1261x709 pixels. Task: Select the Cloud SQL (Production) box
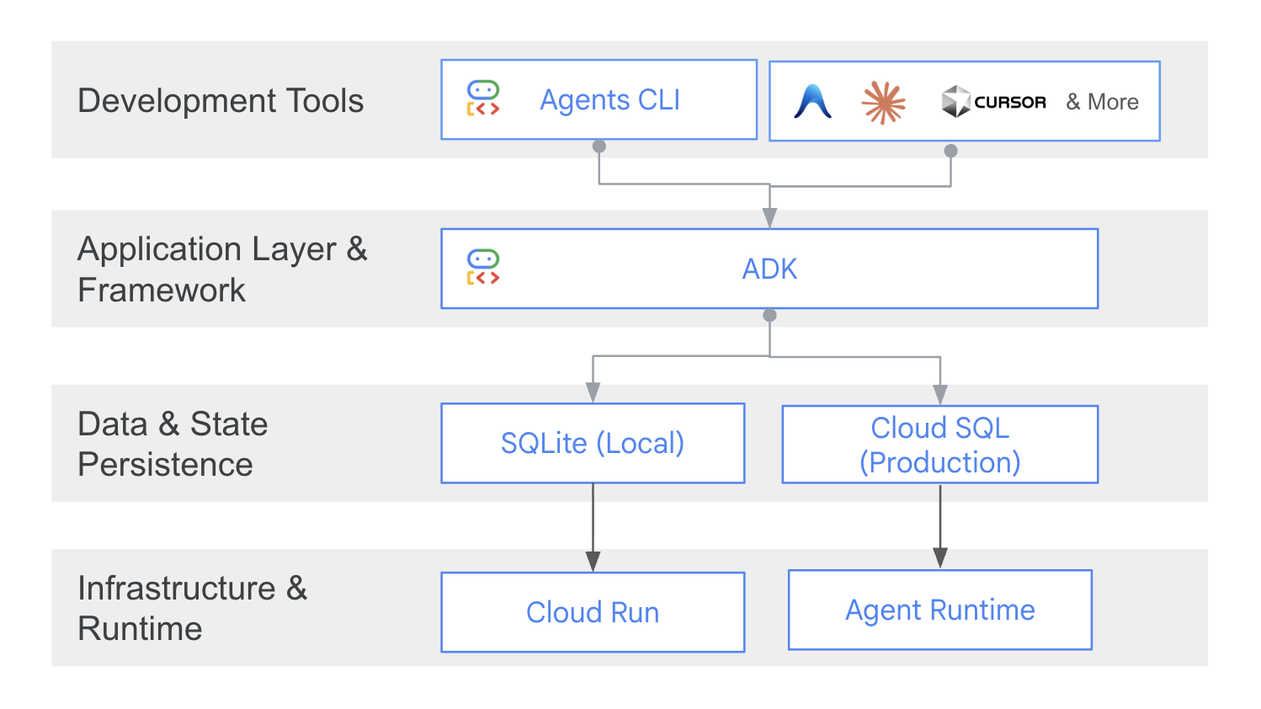940,445
